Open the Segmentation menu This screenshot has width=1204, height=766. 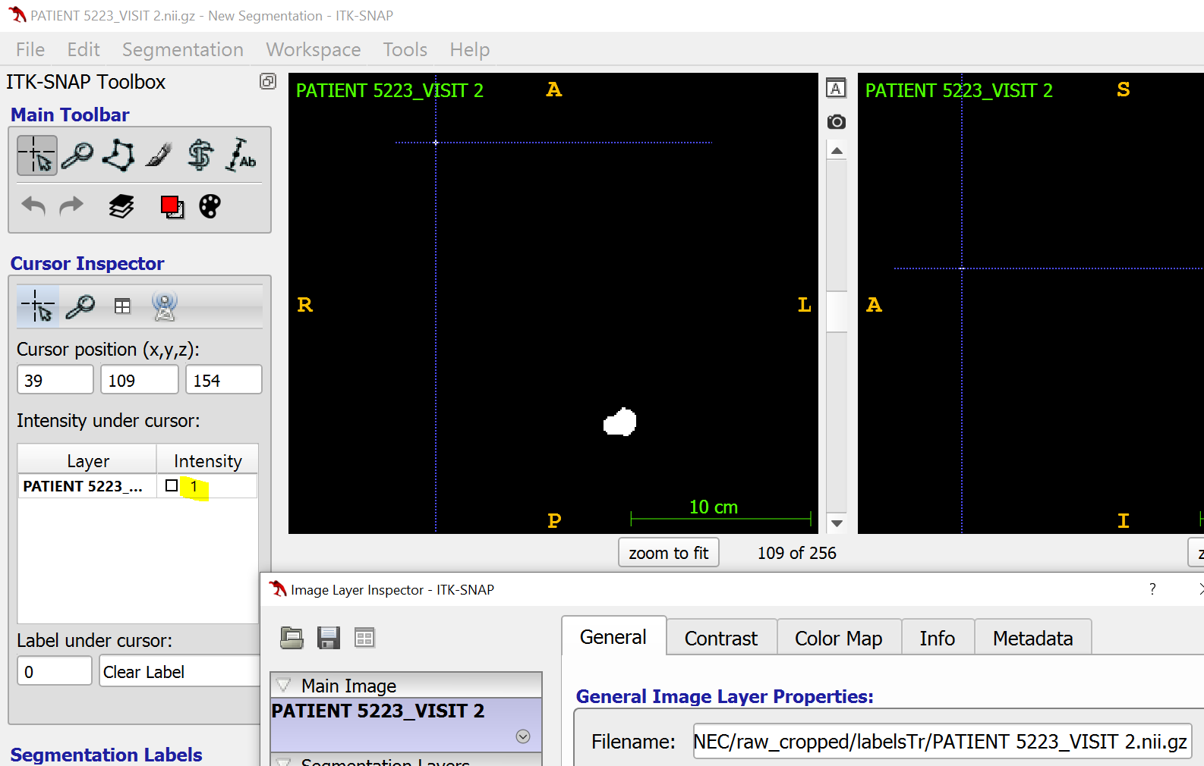click(183, 50)
